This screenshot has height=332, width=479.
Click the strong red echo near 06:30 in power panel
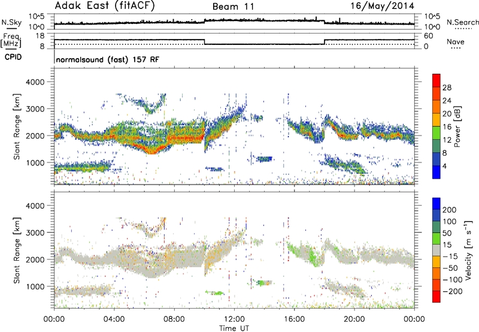152,150
